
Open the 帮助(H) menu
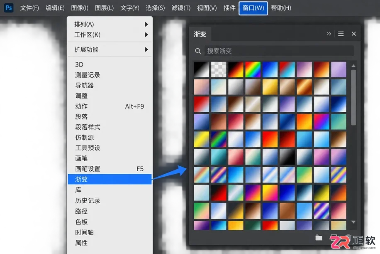(281, 8)
